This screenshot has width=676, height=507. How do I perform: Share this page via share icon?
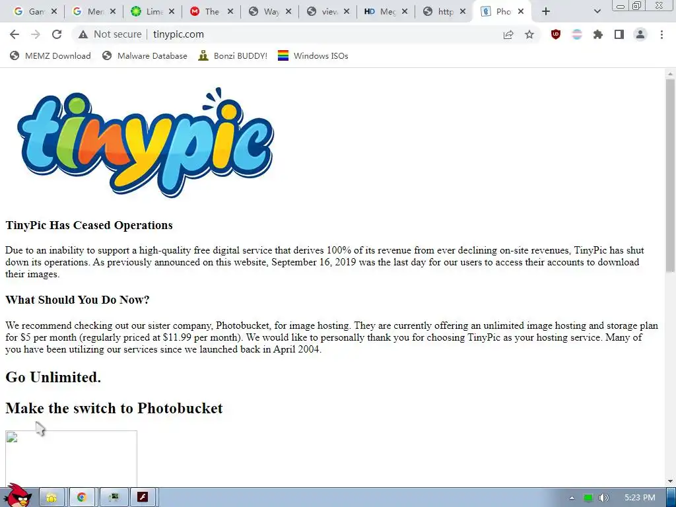(x=508, y=34)
